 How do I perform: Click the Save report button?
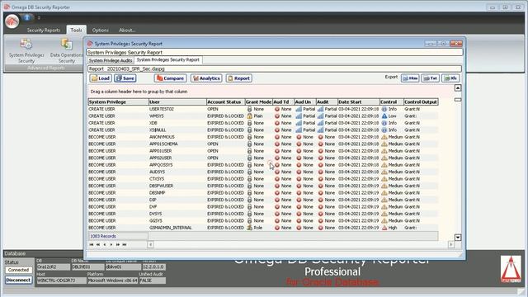pyautogui.click(x=125, y=78)
